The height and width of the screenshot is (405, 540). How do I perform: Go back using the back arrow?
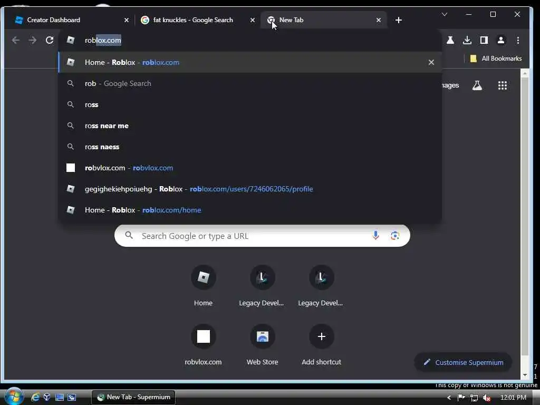click(x=16, y=40)
